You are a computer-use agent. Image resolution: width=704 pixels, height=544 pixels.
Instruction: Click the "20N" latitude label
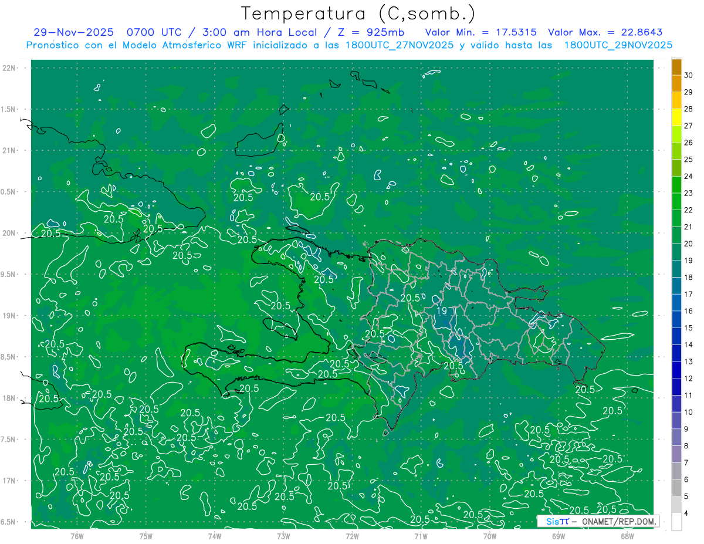[9, 233]
